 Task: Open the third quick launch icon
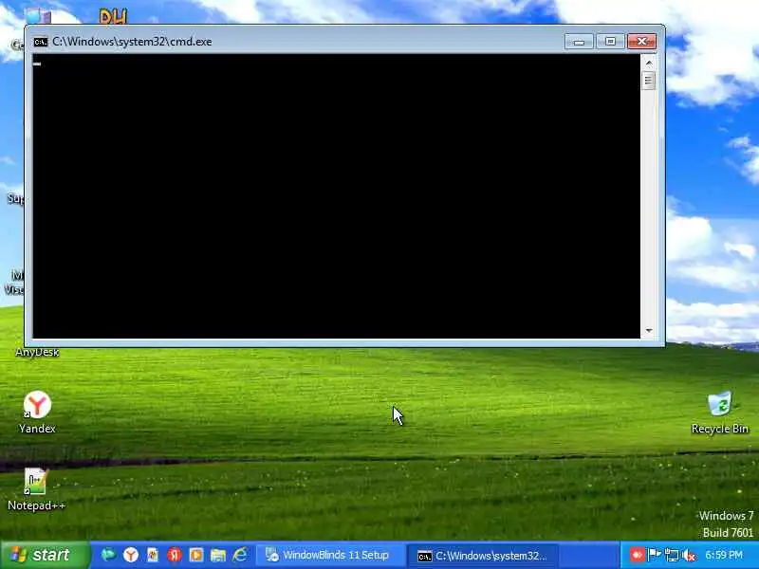tap(153, 555)
